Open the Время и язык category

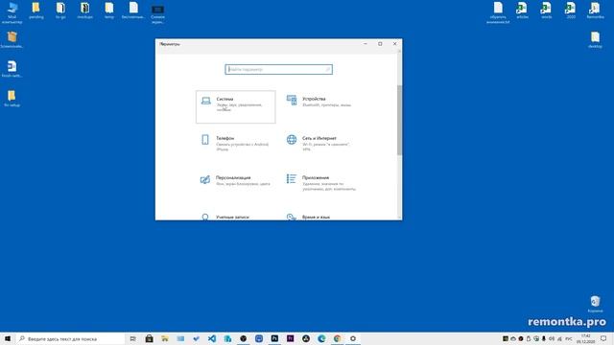click(316, 217)
